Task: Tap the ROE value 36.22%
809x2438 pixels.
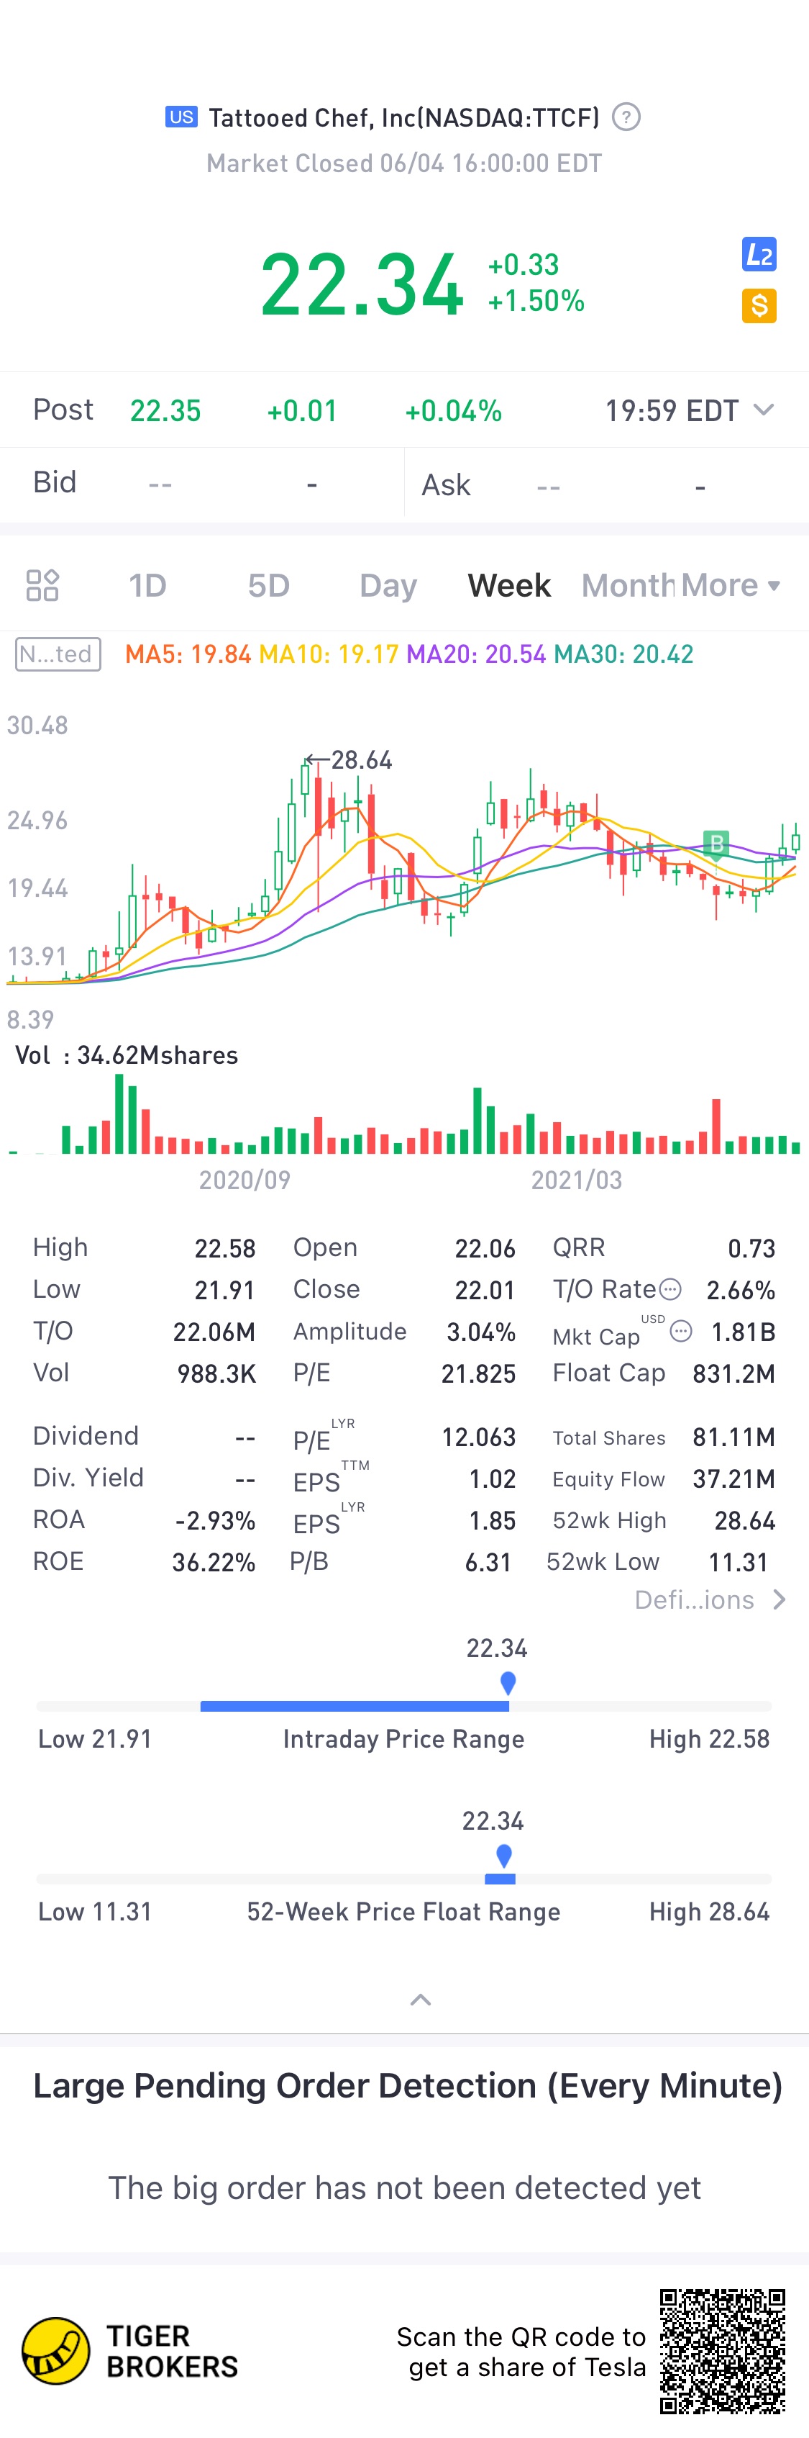Action: (x=214, y=1561)
